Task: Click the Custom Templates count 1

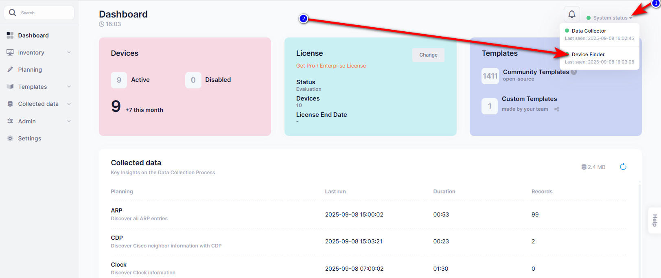Action: point(490,106)
